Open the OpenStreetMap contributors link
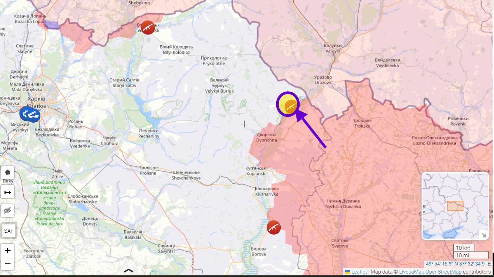The image size is (494, 277). click(x=443, y=272)
